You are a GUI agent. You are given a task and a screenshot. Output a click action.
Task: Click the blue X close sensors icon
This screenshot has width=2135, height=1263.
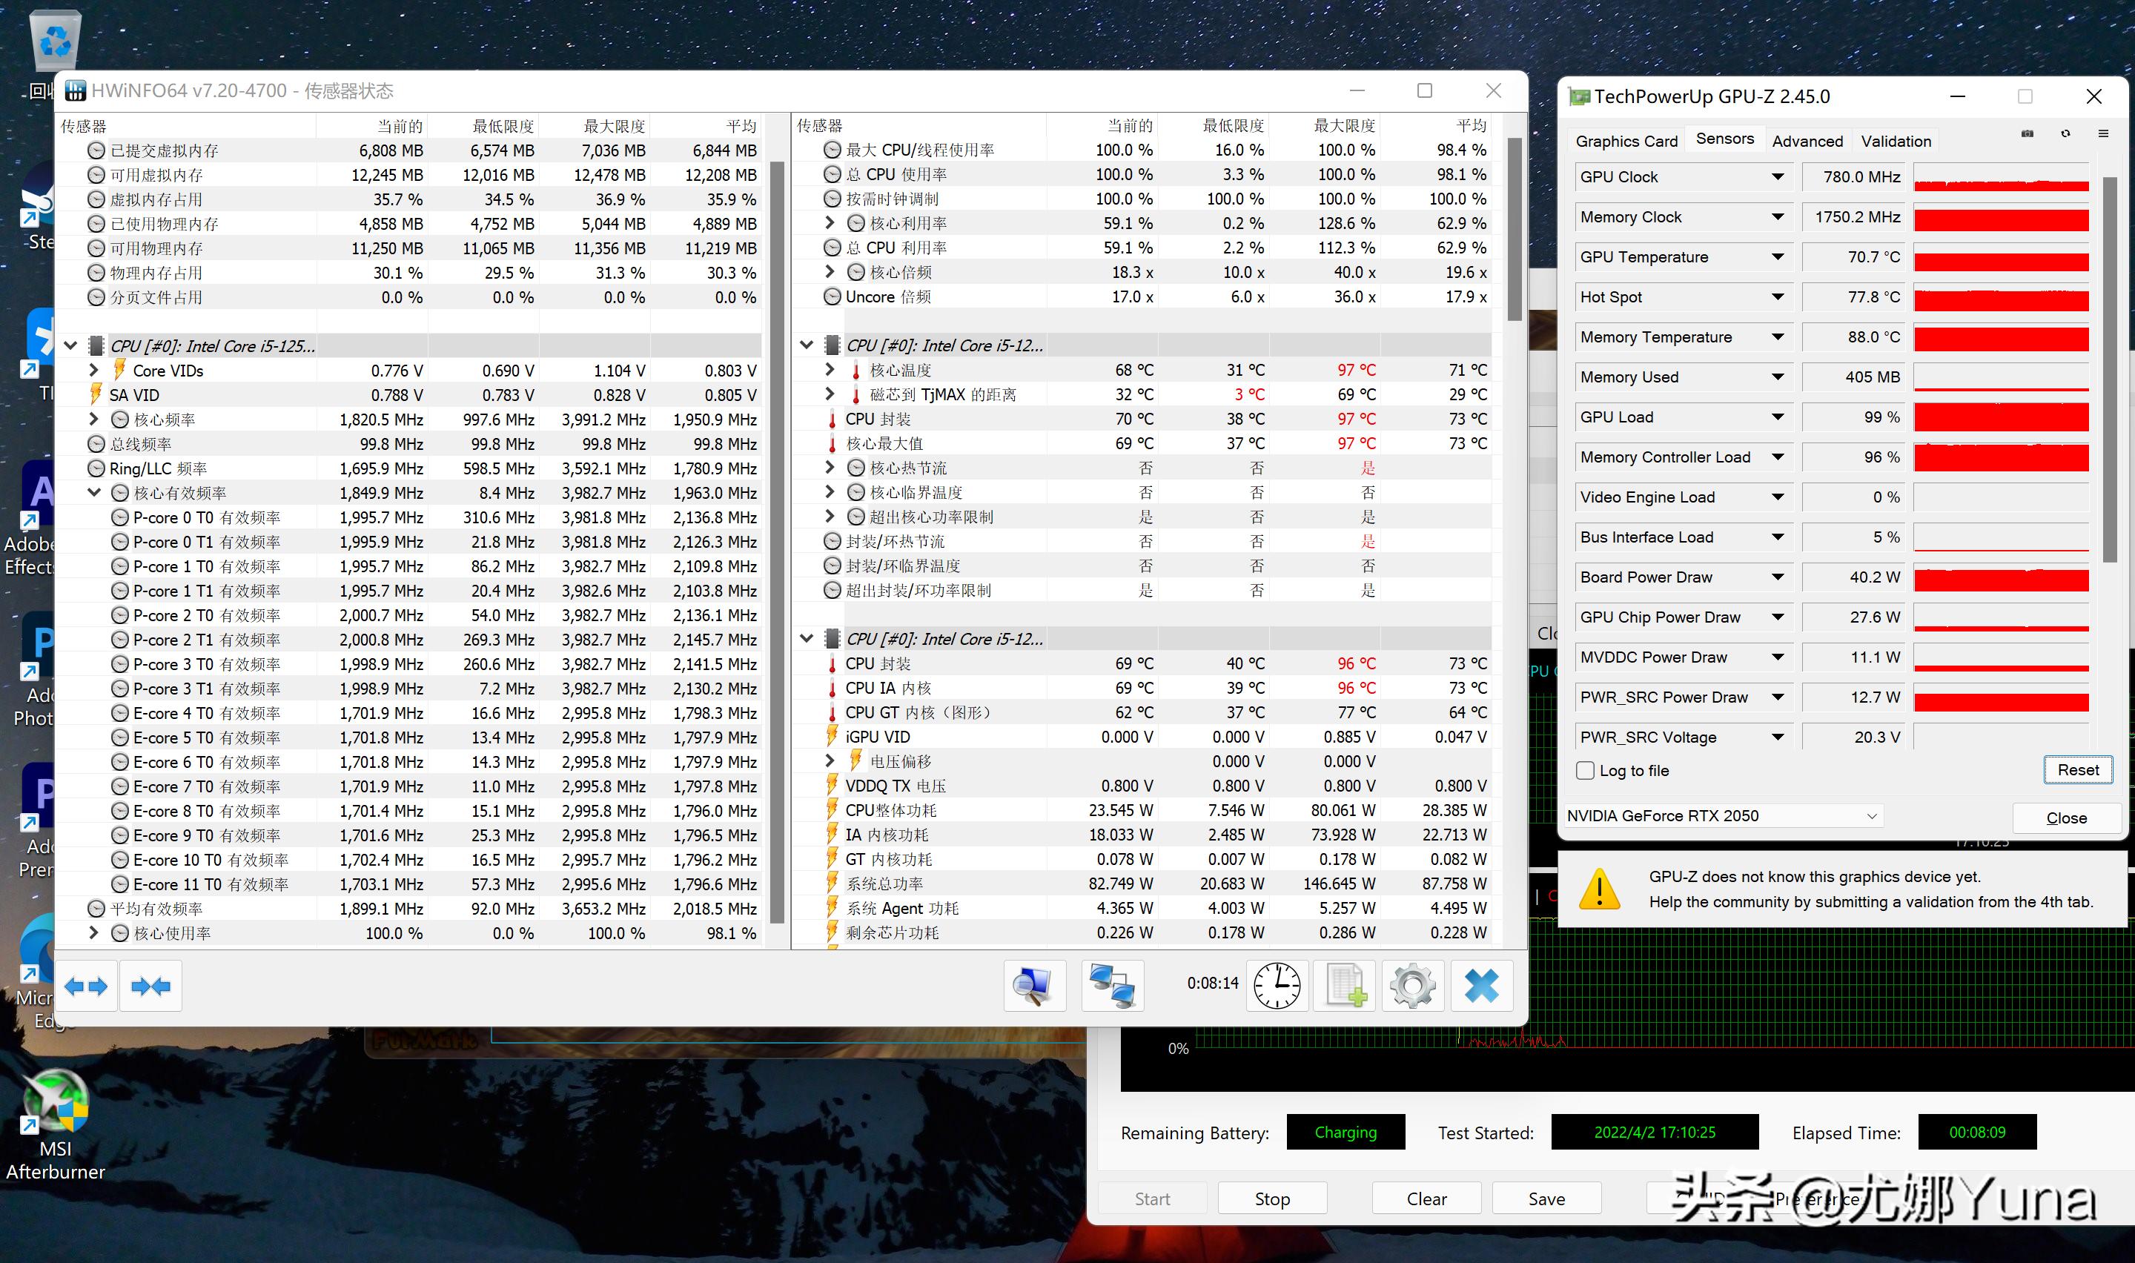pos(1481,987)
